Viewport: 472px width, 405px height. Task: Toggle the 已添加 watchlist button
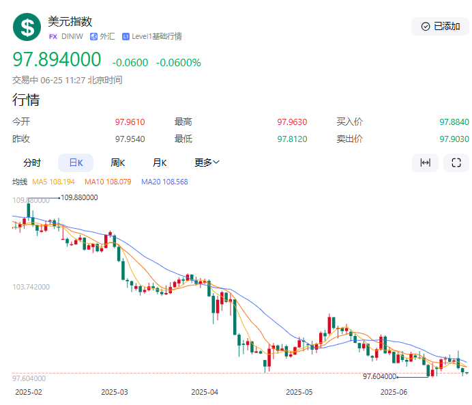440,26
